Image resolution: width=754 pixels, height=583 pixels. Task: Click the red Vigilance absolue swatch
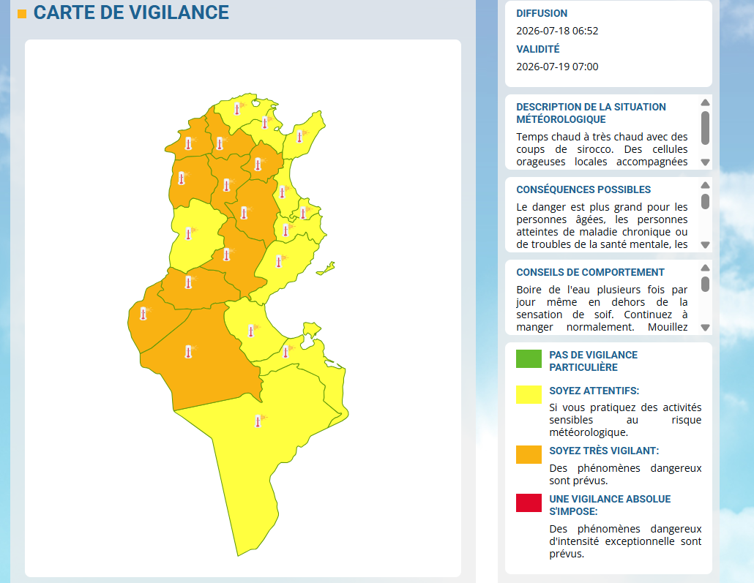click(529, 503)
